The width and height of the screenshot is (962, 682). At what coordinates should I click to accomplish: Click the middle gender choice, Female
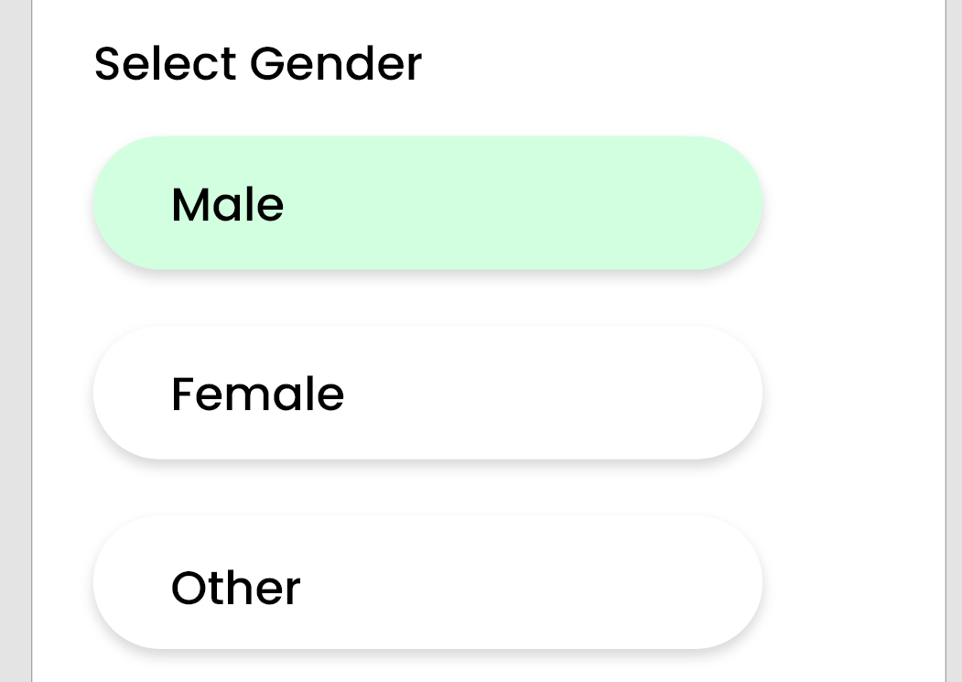[x=427, y=393]
